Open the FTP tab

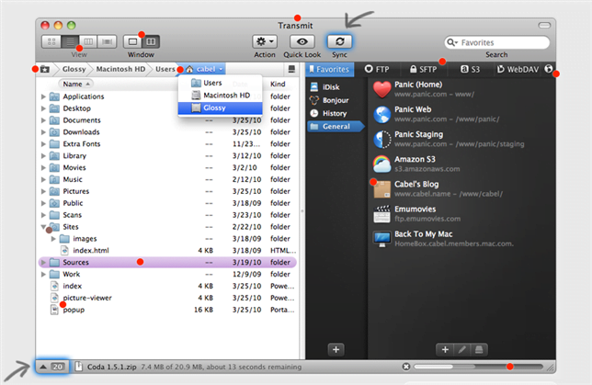377,70
